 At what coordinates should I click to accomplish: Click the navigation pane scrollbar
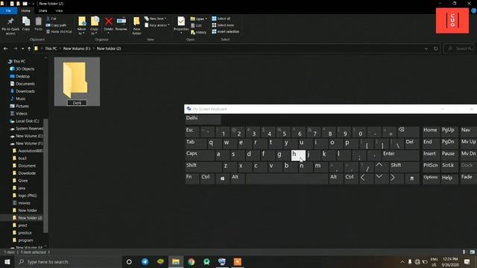pos(45,176)
